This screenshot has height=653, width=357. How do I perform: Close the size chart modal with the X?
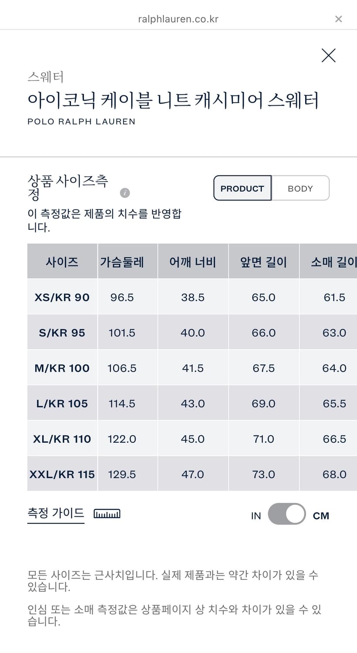point(328,56)
